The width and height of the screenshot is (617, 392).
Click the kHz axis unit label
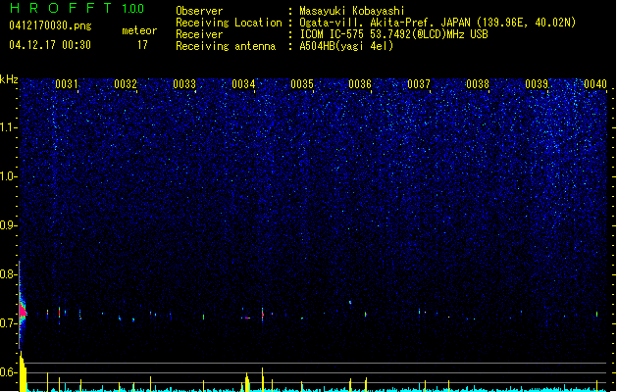9,79
